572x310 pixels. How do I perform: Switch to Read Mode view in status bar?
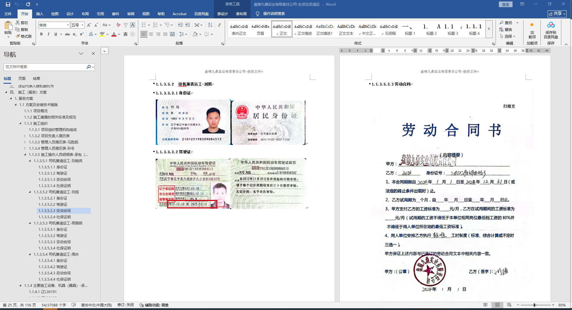(x=485, y=305)
